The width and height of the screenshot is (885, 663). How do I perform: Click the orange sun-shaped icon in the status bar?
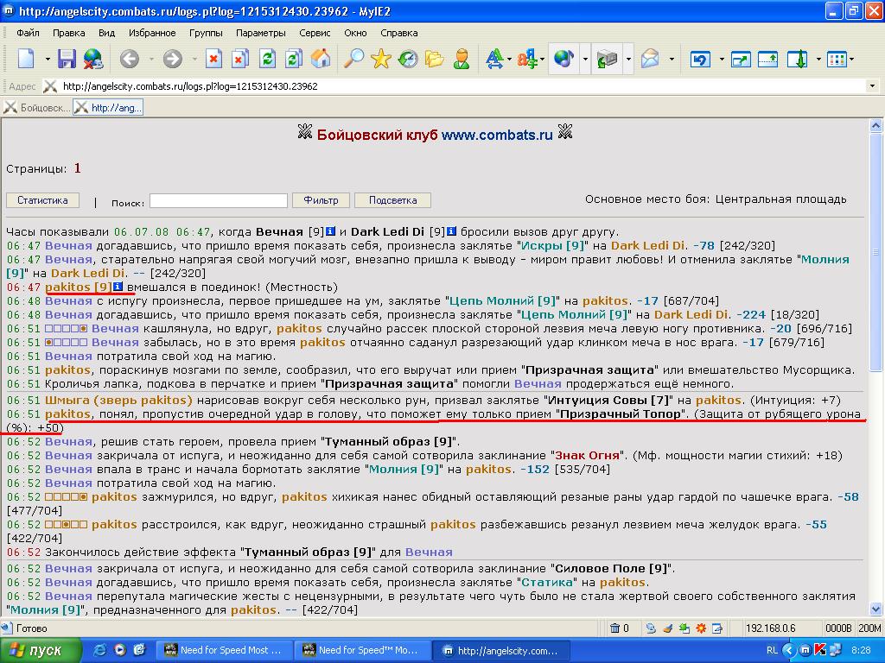pos(700,628)
